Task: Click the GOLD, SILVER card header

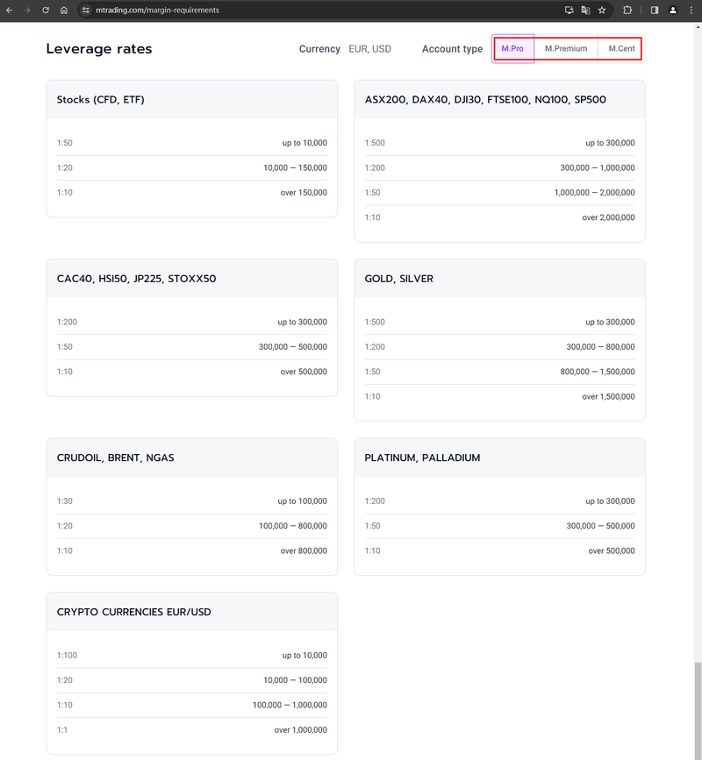Action: coord(499,279)
